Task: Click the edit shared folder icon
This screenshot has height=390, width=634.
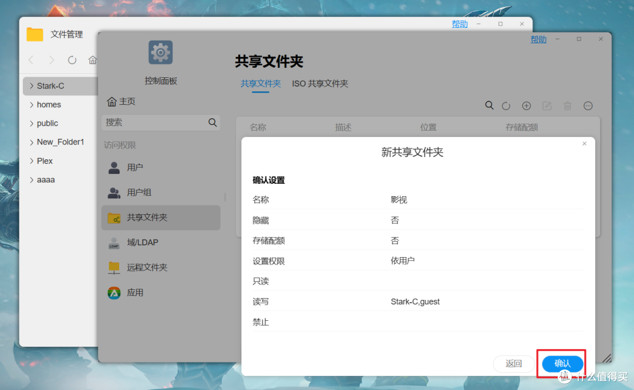Action: [x=547, y=106]
